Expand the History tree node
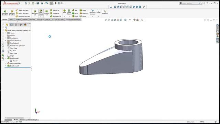The height and width of the screenshot is (124, 220). pyautogui.click(x=6, y=33)
